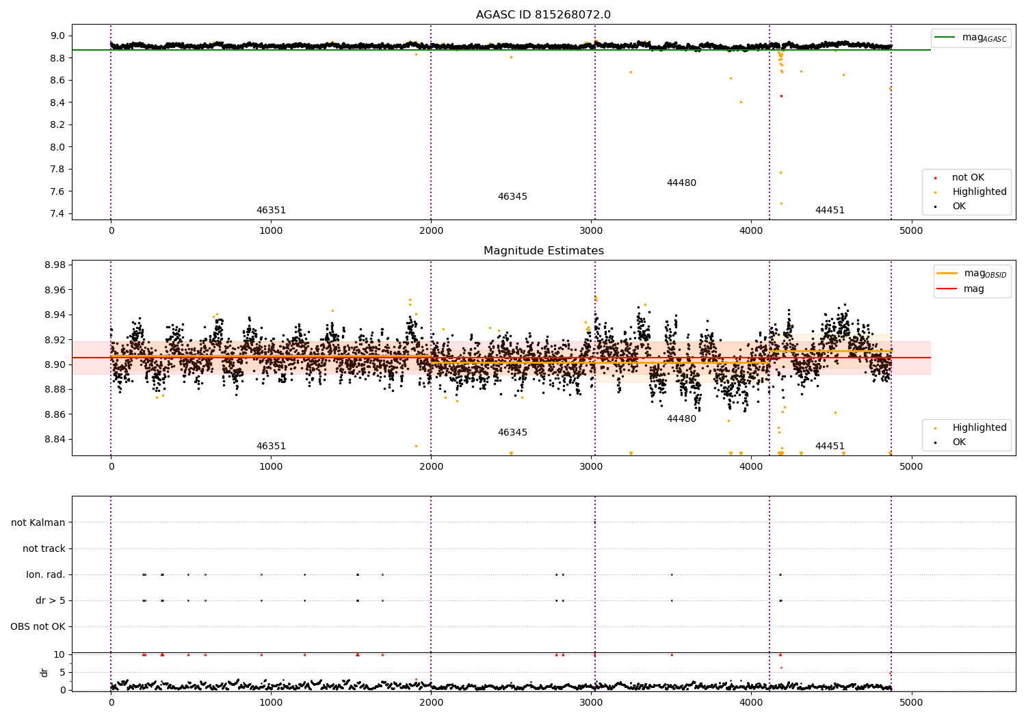Click the 'dr' axis label at bottom left
The width and height of the screenshot is (1026, 718).
point(44,673)
